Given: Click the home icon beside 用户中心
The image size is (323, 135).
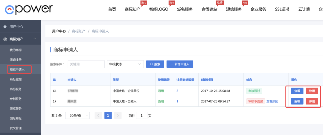Looking at the screenshot, I should 5,27.
